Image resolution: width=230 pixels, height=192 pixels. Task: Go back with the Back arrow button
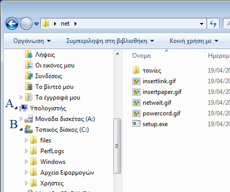(x=12, y=23)
